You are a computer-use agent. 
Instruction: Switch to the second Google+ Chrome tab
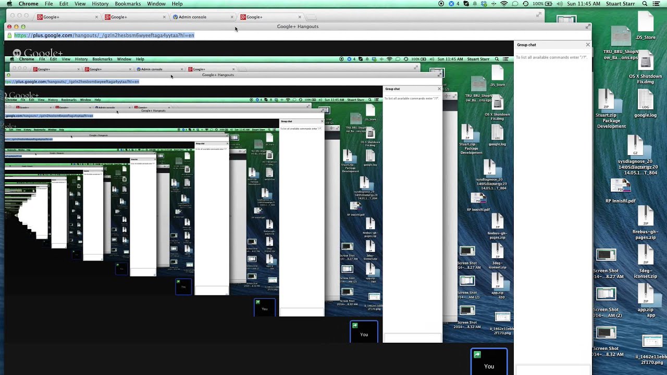point(134,17)
